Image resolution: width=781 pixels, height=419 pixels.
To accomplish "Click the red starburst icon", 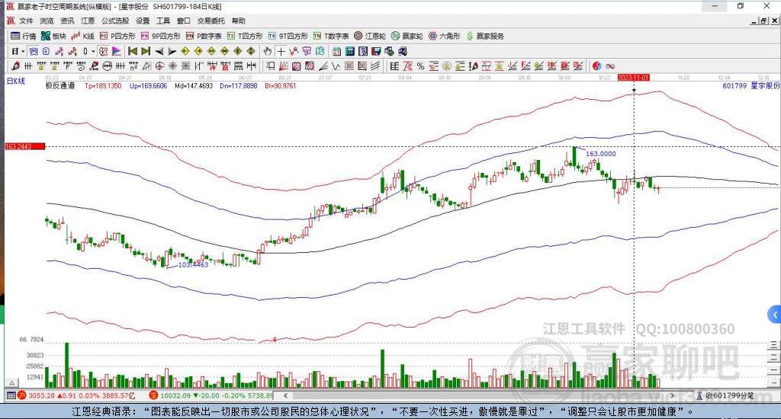I will pyautogui.click(x=172, y=66).
